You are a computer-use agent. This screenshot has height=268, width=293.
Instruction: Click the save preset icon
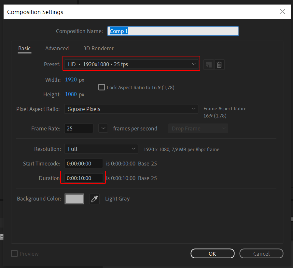click(x=208, y=65)
